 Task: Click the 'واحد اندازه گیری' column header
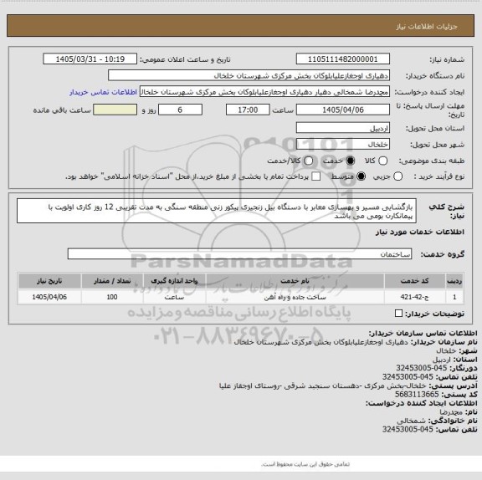(174, 281)
